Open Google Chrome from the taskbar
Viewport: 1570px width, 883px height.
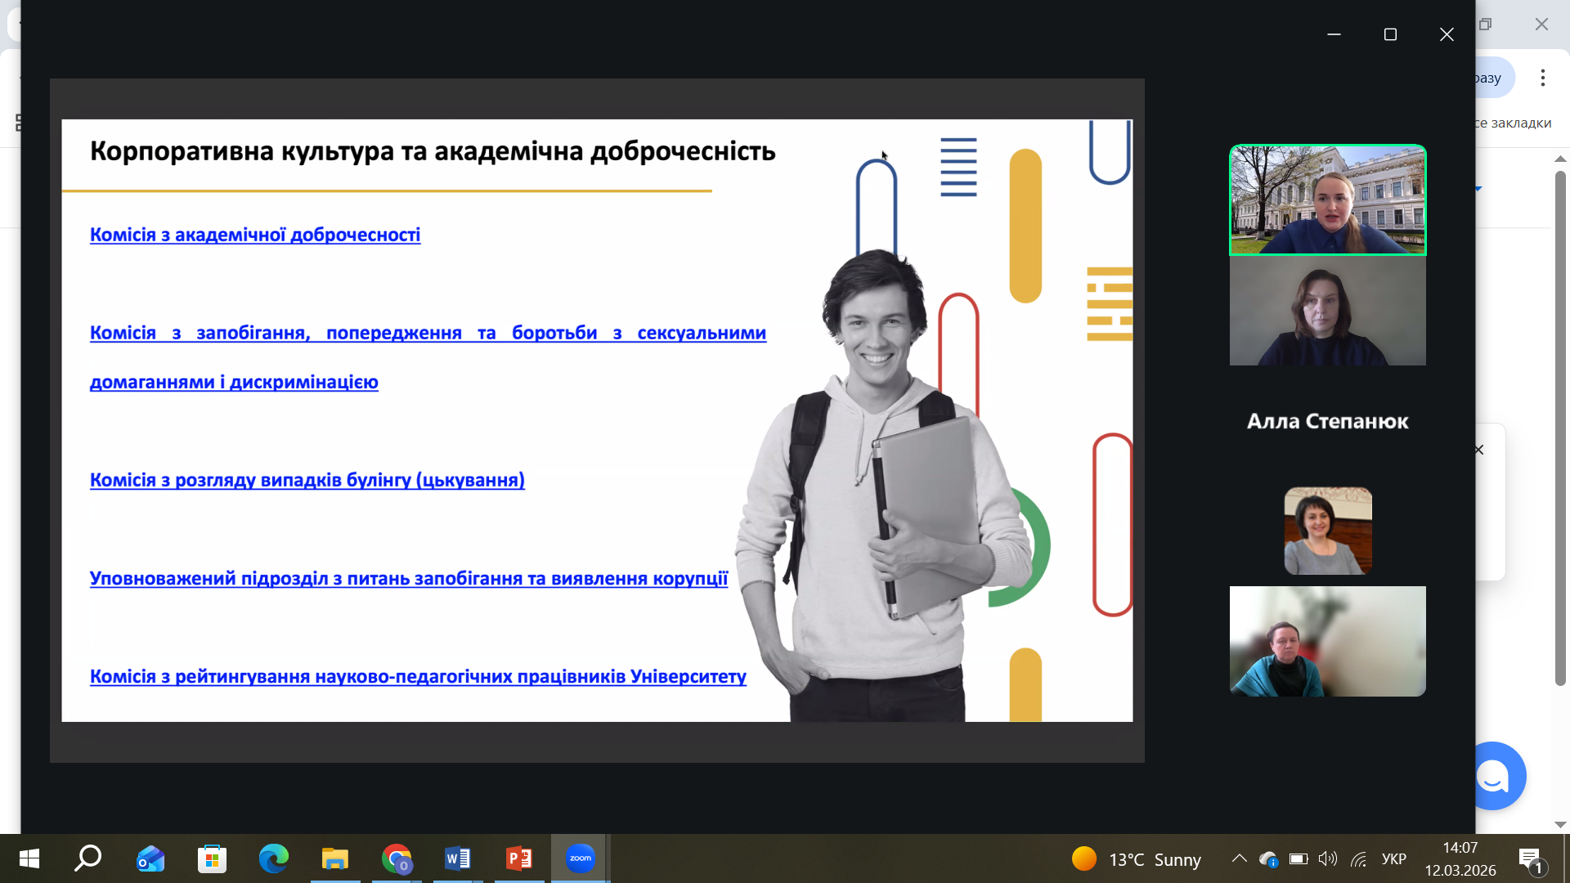coord(397,858)
